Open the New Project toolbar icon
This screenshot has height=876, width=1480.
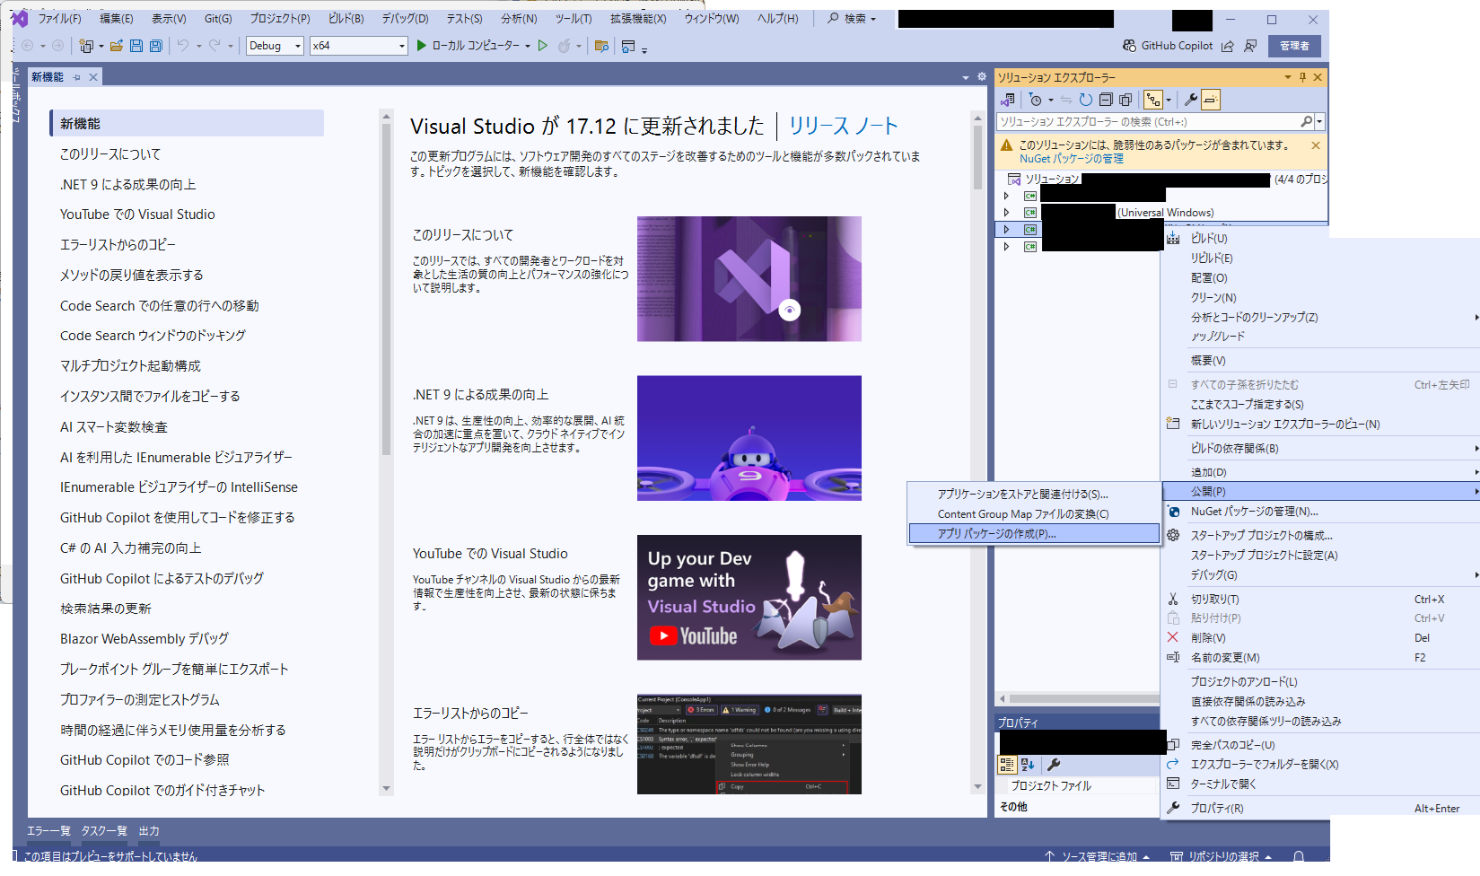coord(86,46)
